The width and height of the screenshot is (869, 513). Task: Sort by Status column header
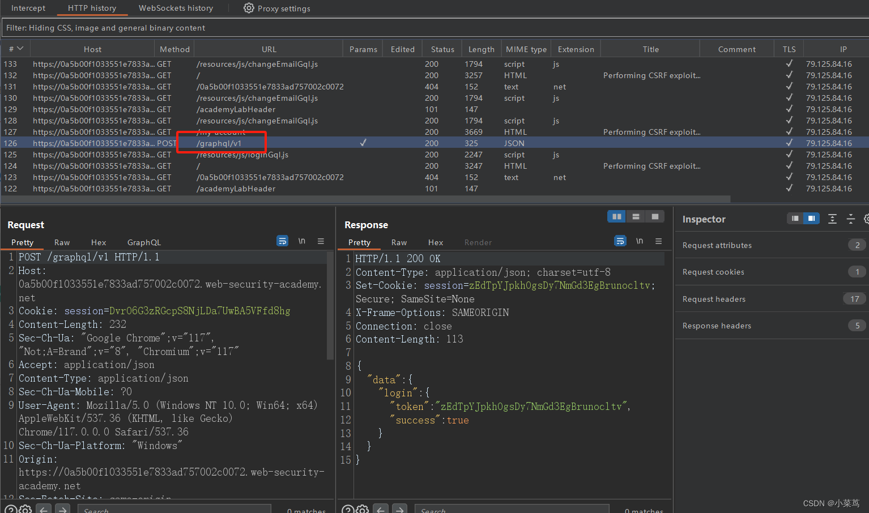point(442,49)
